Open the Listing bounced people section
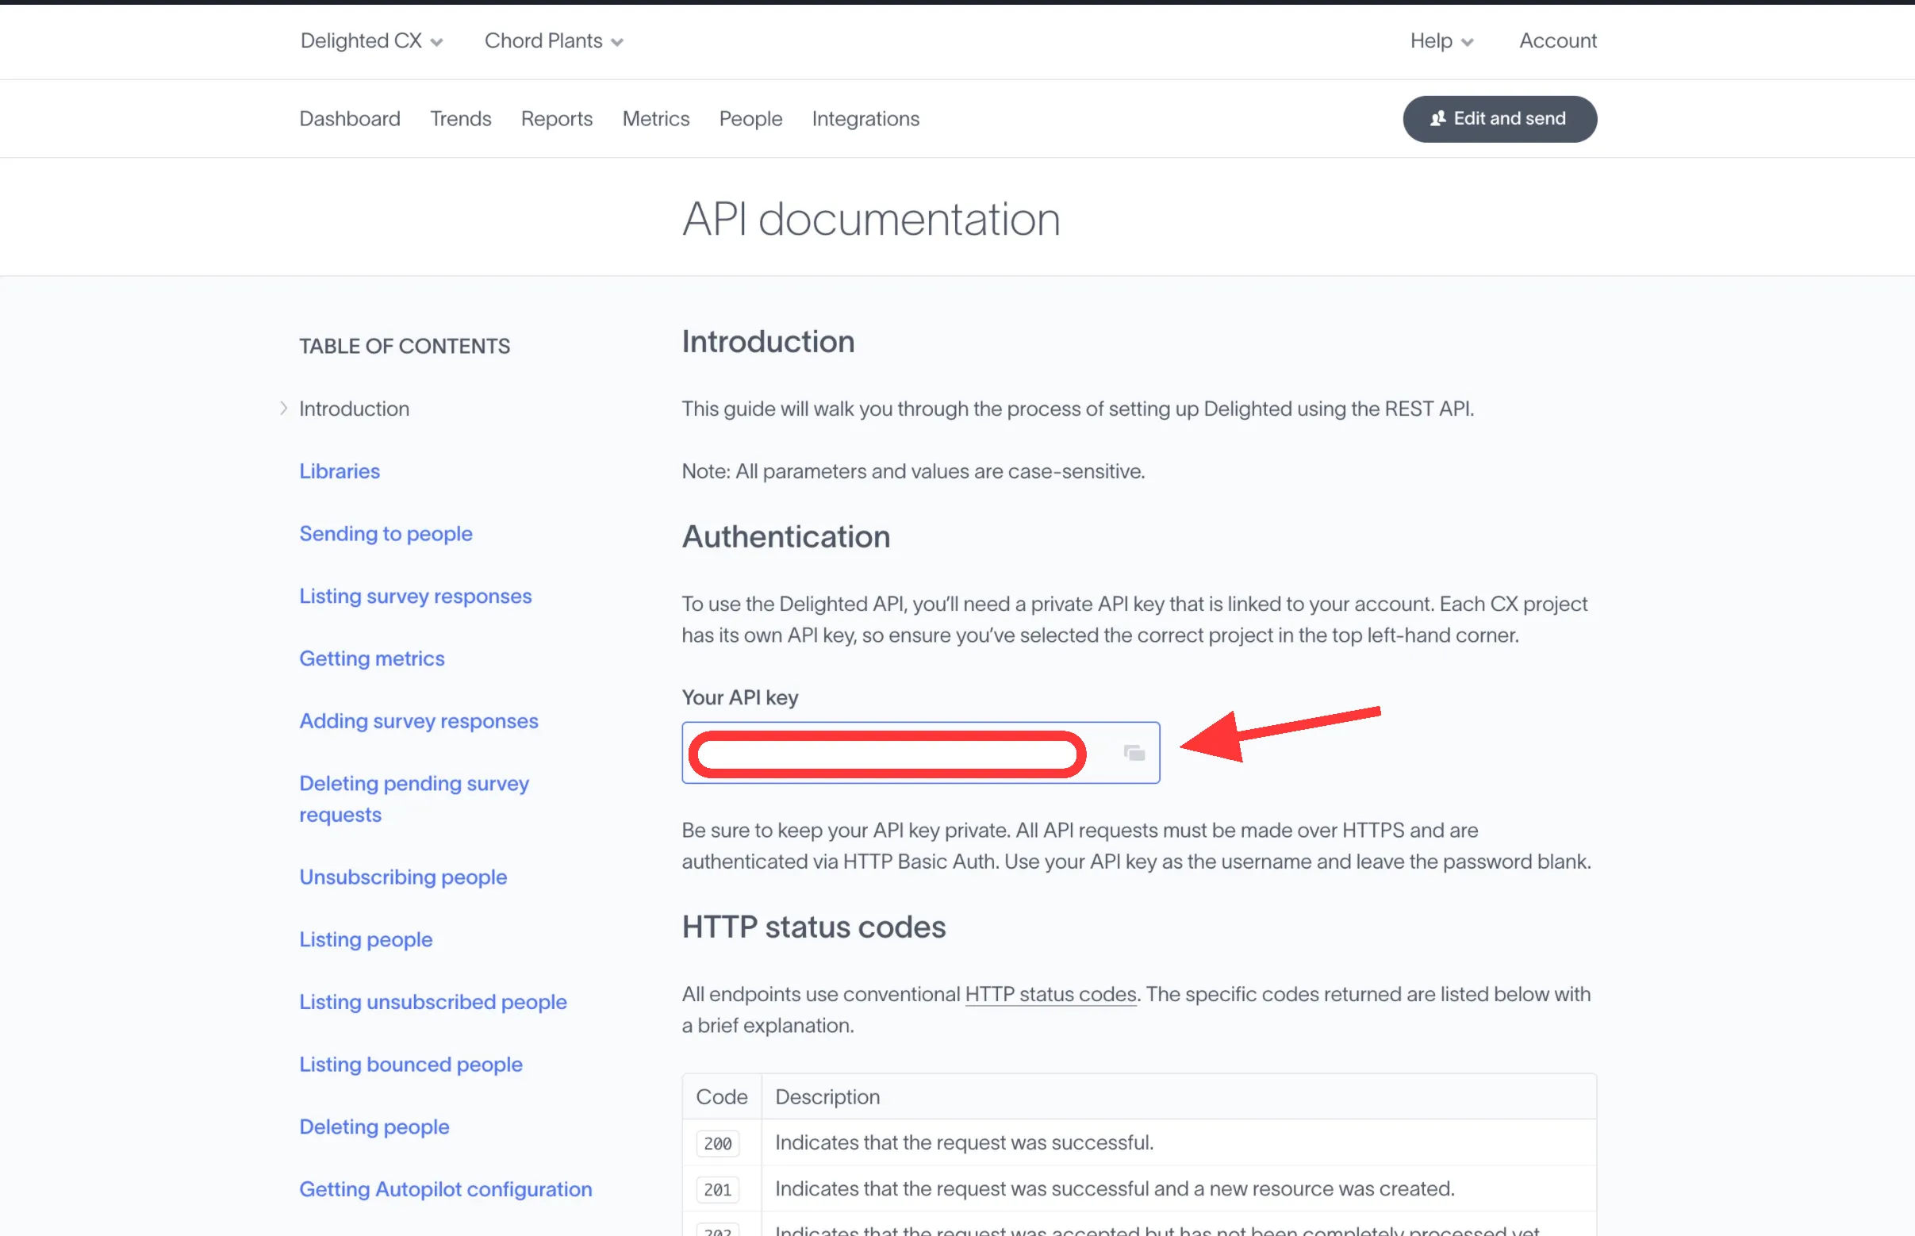1915x1236 pixels. pos(411,1064)
